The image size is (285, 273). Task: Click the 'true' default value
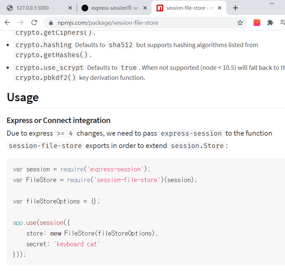click(129, 67)
